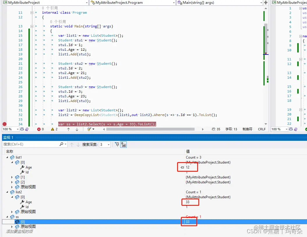The height and width of the screenshot is (237, 307).
Task: Click scroll down arrow of editor vertical scrollbar
Action: [266, 124]
